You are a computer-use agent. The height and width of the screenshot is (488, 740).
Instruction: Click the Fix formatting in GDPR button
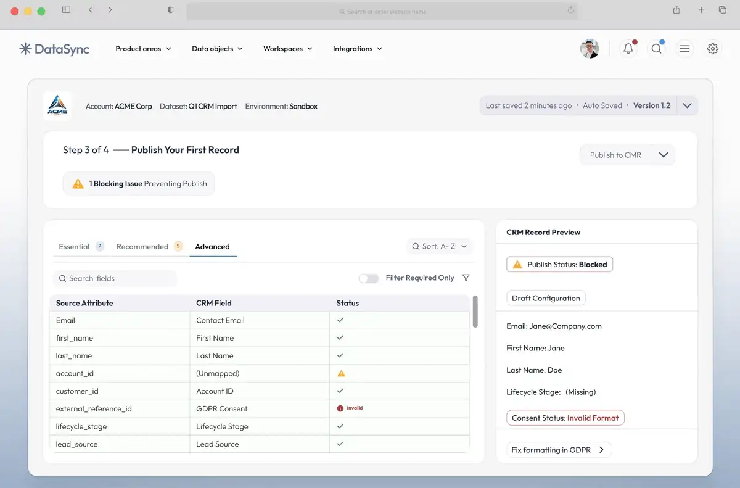click(x=559, y=450)
